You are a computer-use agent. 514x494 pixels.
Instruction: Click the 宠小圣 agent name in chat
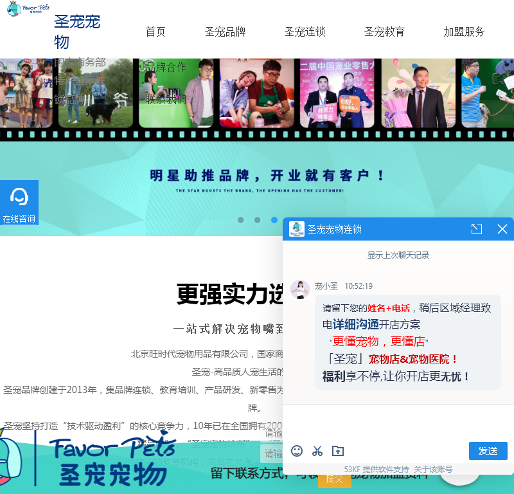click(x=326, y=286)
